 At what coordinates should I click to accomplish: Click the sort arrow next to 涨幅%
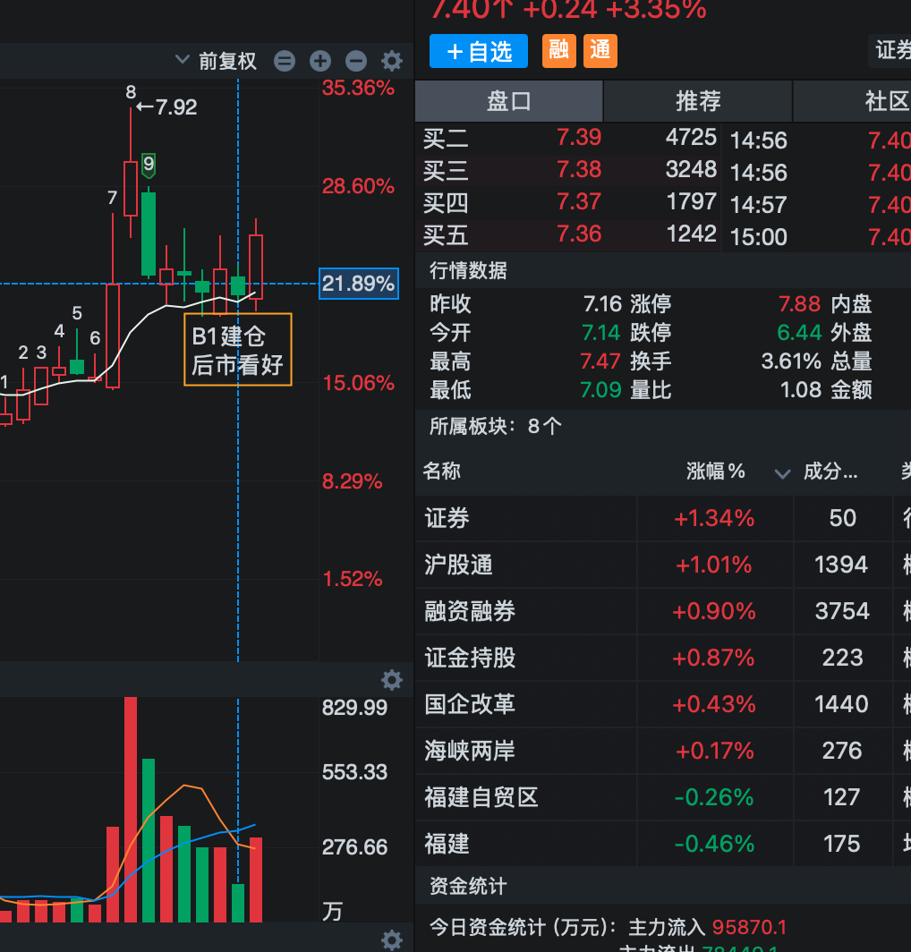pos(782,475)
